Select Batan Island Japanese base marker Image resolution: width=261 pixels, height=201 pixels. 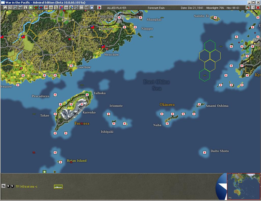(60, 162)
